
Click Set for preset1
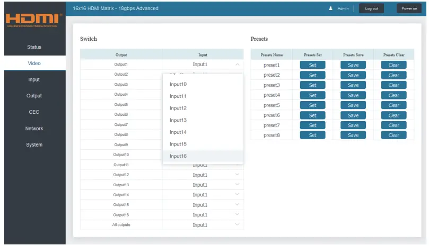(312, 65)
